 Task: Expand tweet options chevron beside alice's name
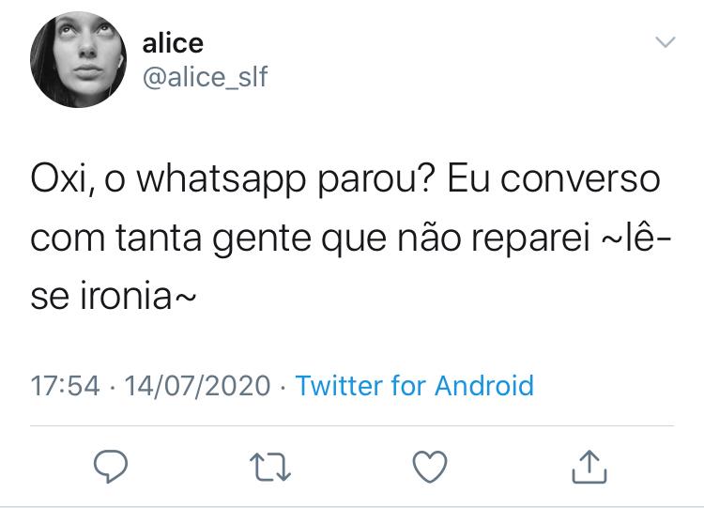tap(666, 41)
